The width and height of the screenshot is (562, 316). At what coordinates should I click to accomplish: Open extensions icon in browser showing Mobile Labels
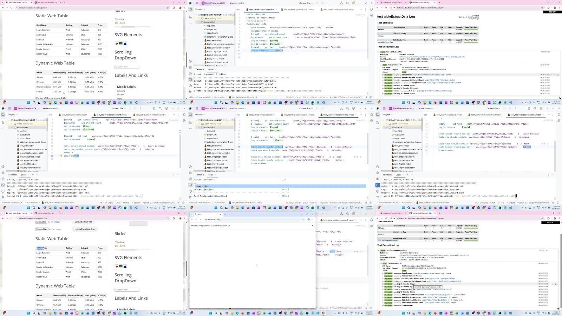tap(174, 7)
